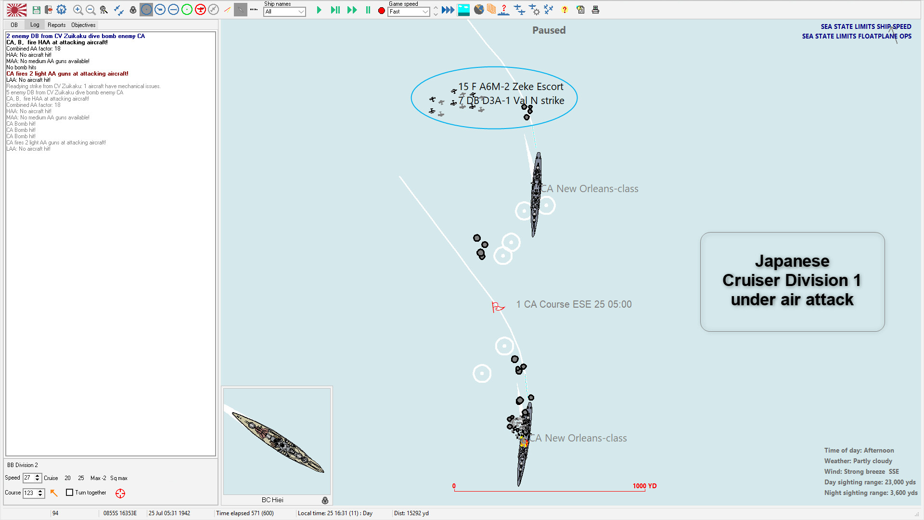Enable the Turn together checkbox
The width and height of the screenshot is (924, 520).
(70, 493)
